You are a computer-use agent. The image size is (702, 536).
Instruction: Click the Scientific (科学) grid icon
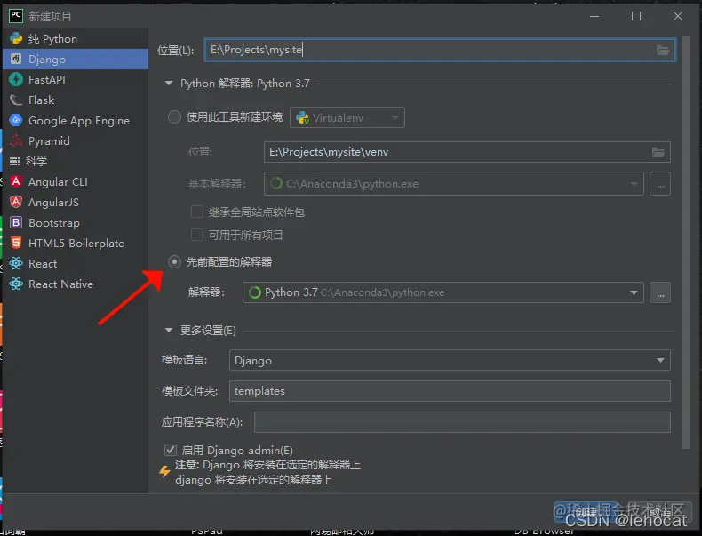point(15,161)
